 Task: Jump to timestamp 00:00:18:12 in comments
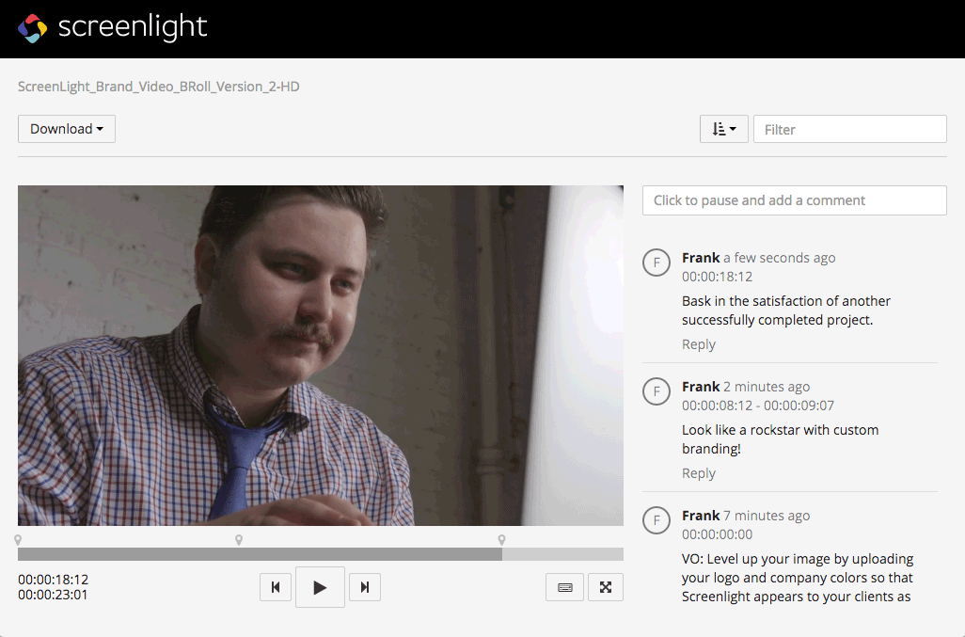click(x=717, y=277)
